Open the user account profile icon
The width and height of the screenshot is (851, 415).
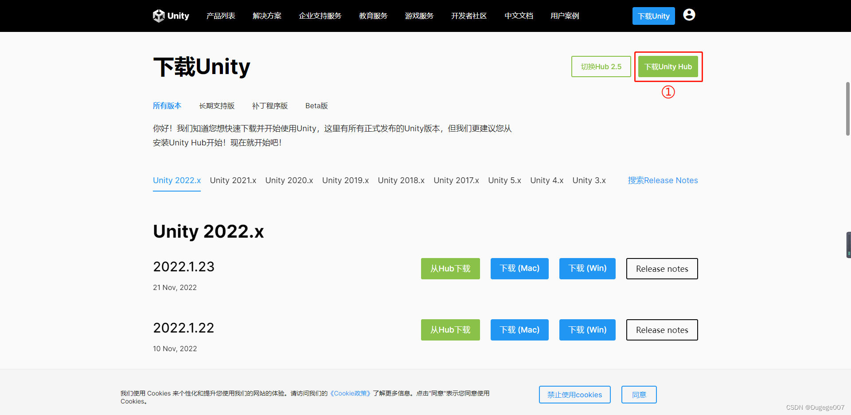point(689,15)
